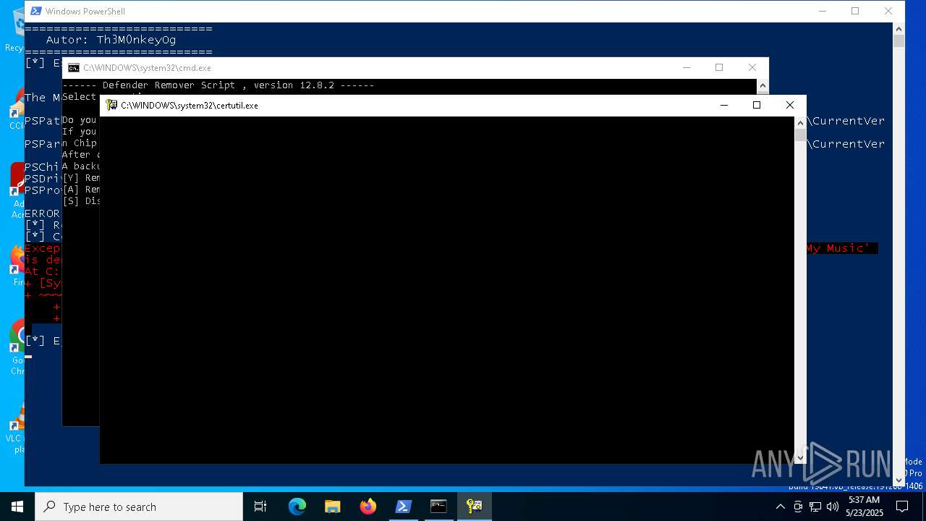Click the certutil.exe title bar path
This screenshot has height=521, width=926.
(190, 105)
